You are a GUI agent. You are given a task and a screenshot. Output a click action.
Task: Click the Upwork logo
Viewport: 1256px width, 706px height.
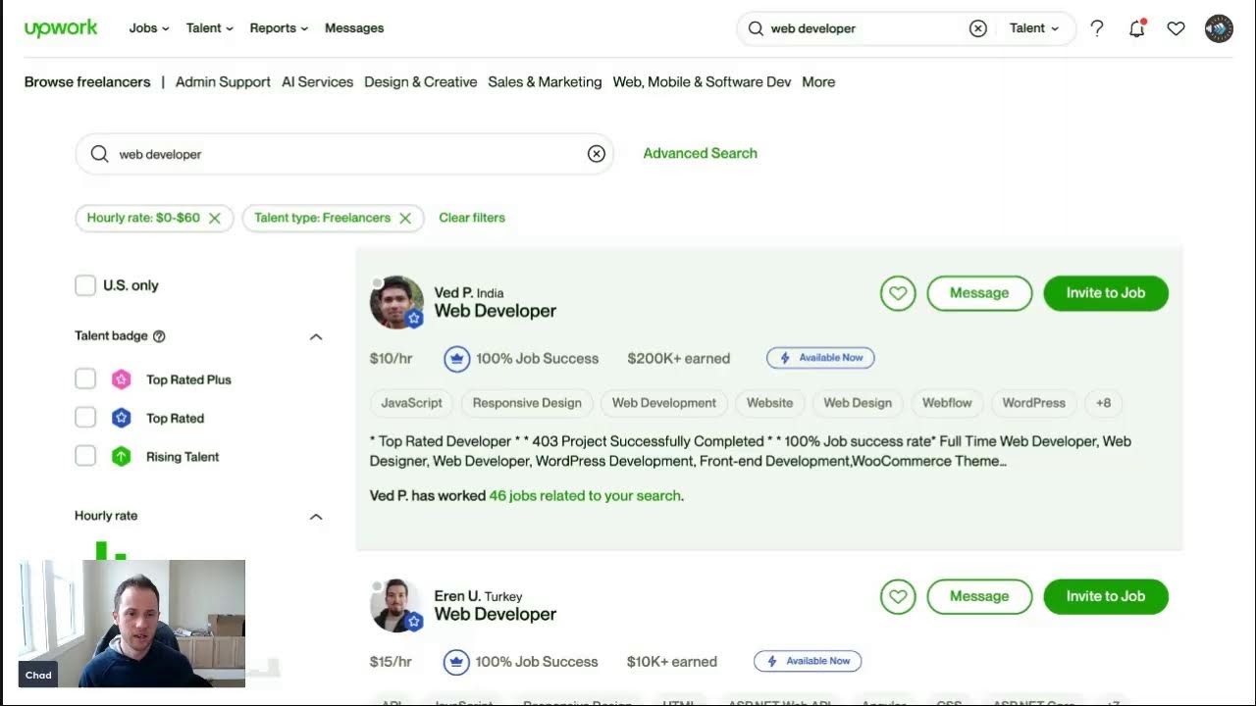click(61, 28)
